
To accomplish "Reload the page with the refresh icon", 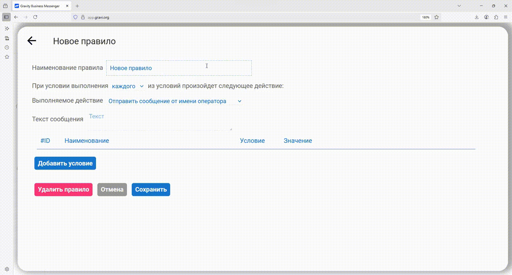I will click(35, 17).
